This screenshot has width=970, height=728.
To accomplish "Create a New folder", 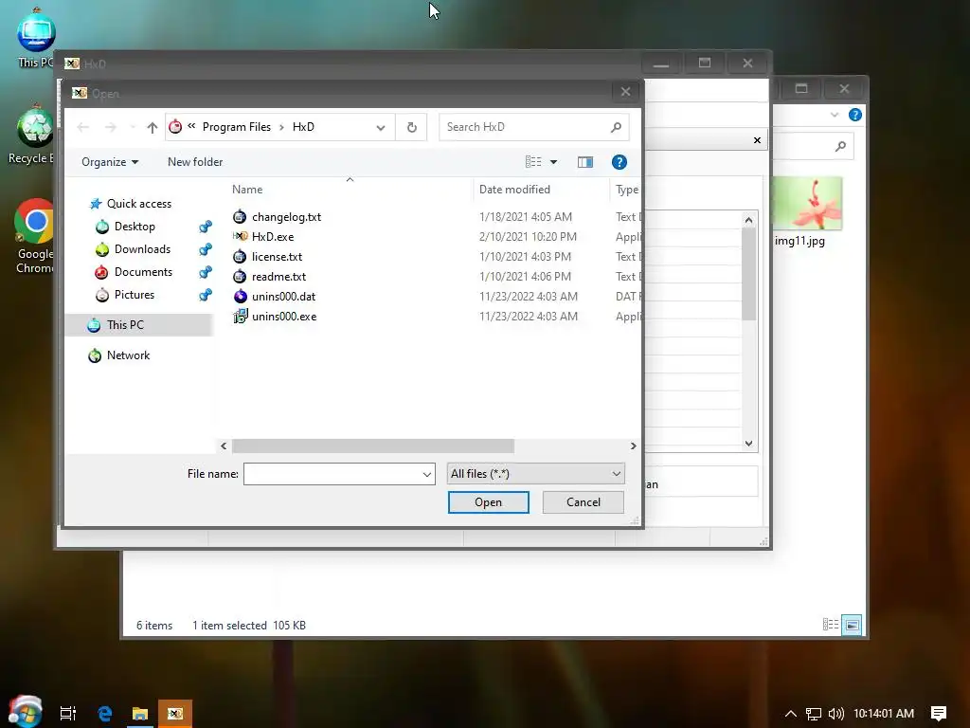I will click(x=195, y=162).
